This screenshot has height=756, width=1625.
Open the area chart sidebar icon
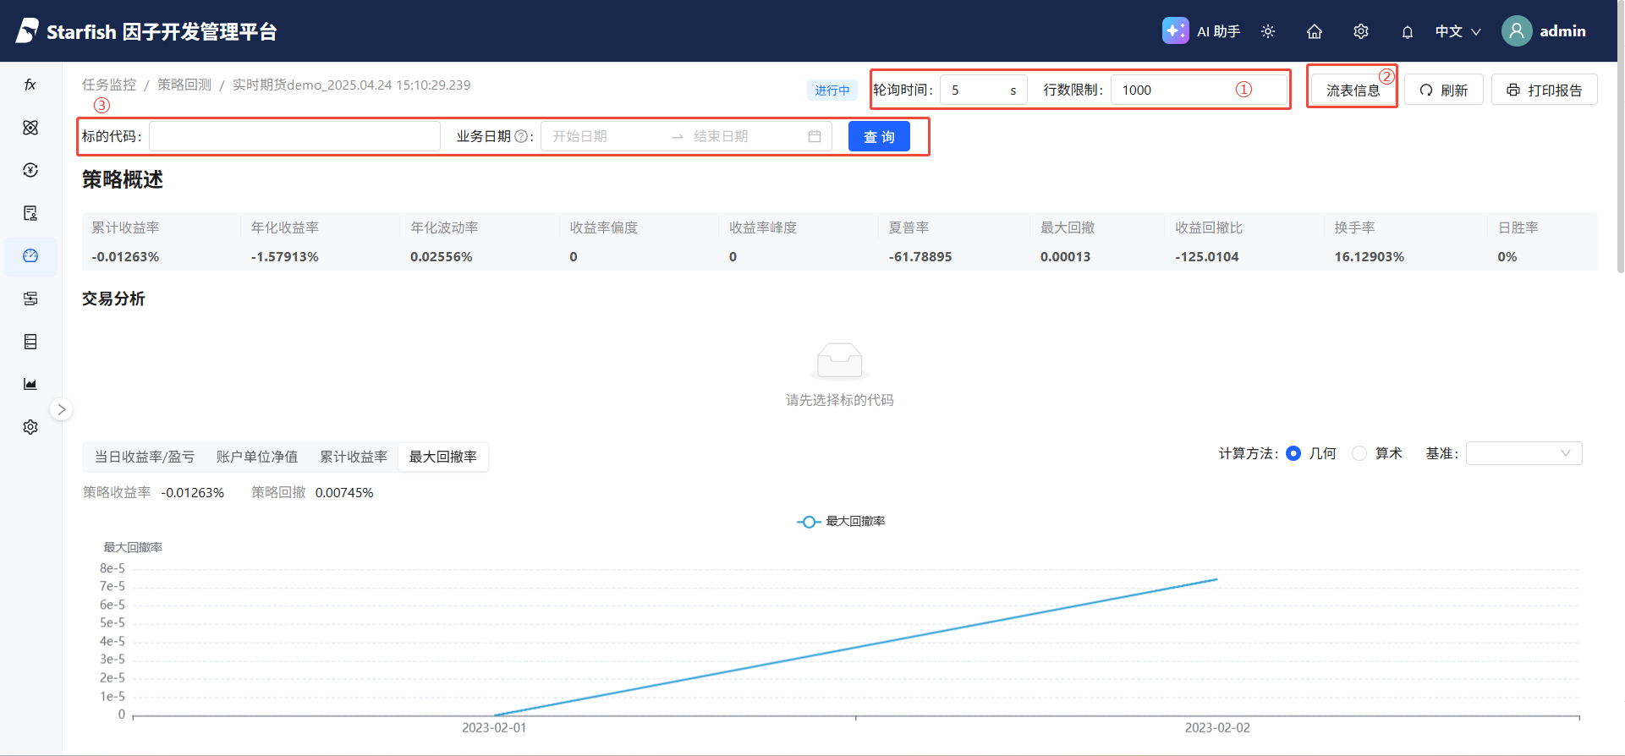pos(30,384)
